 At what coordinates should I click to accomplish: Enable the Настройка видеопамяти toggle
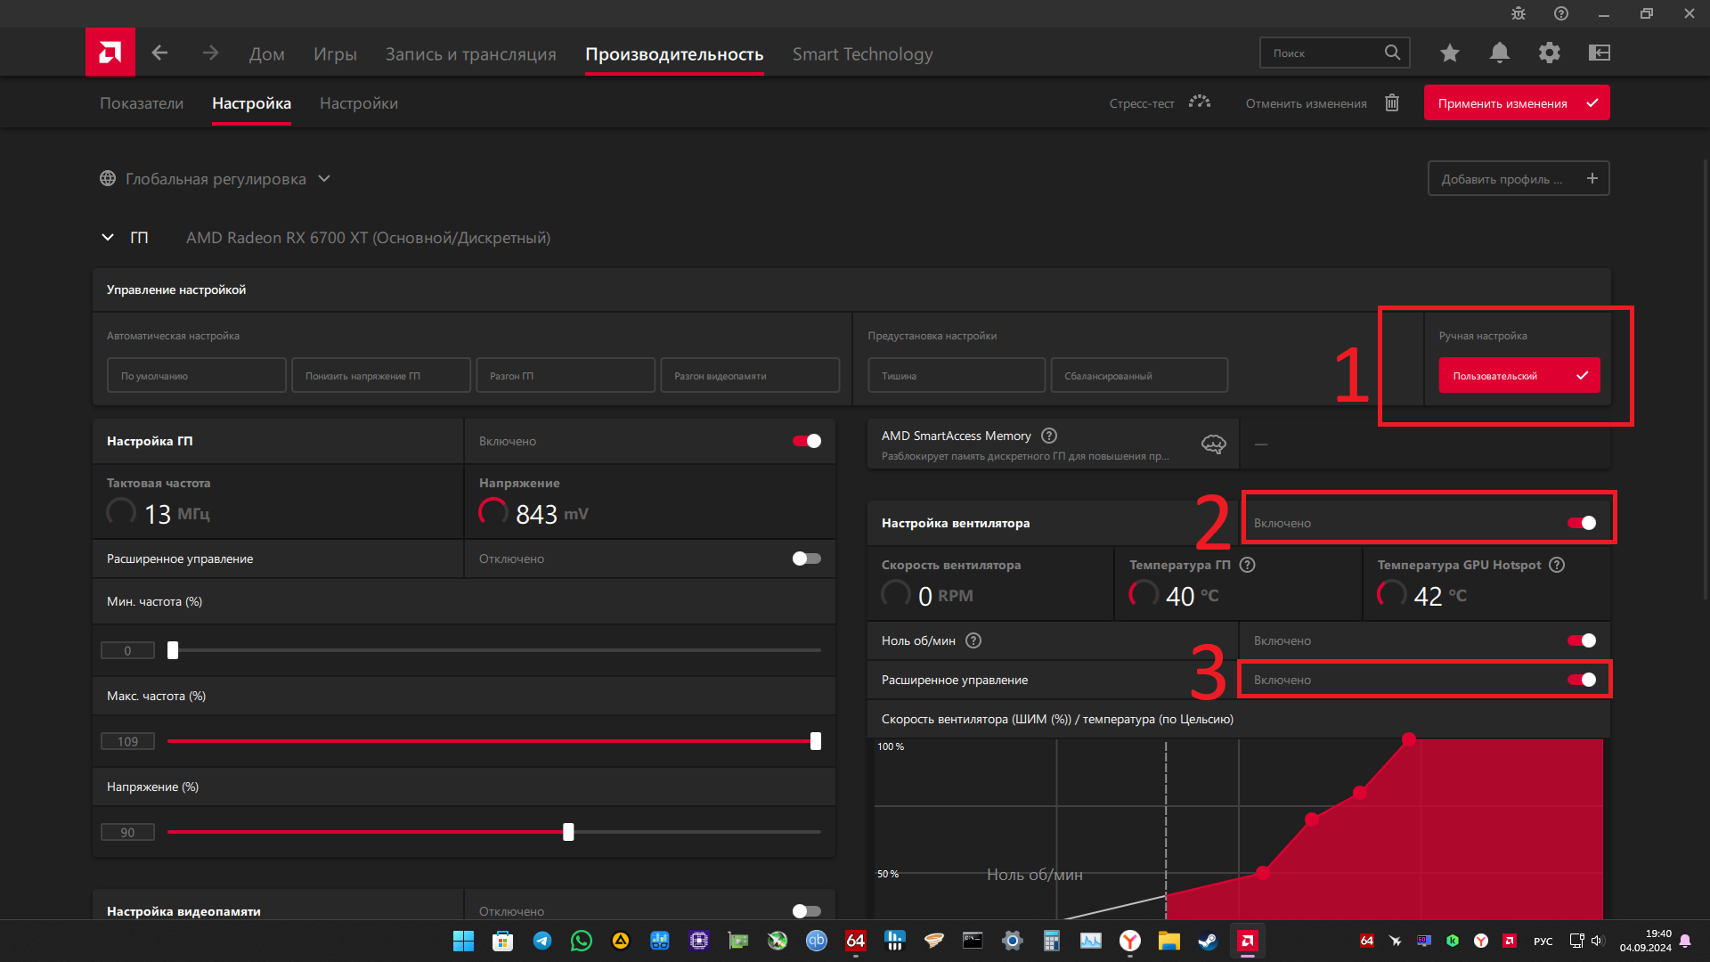click(807, 910)
